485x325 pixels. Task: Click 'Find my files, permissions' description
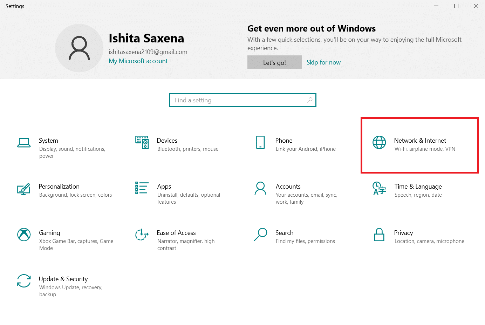coord(305,241)
